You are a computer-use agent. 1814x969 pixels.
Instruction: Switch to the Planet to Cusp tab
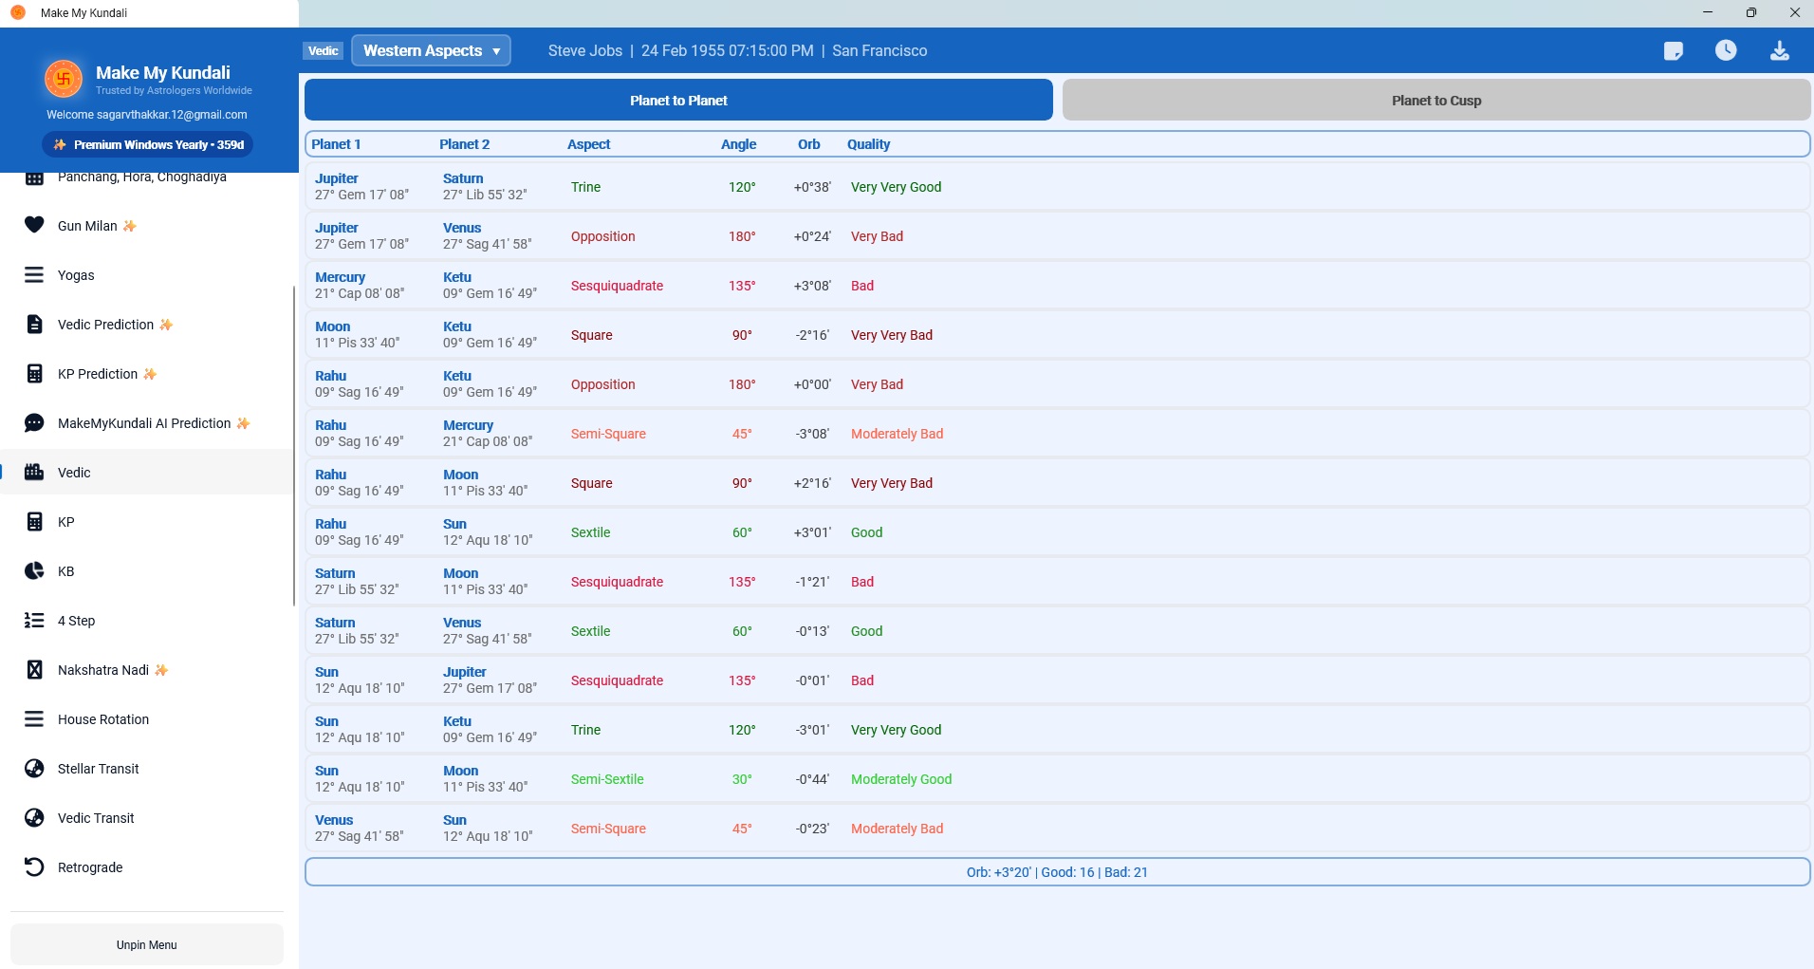point(1436,100)
